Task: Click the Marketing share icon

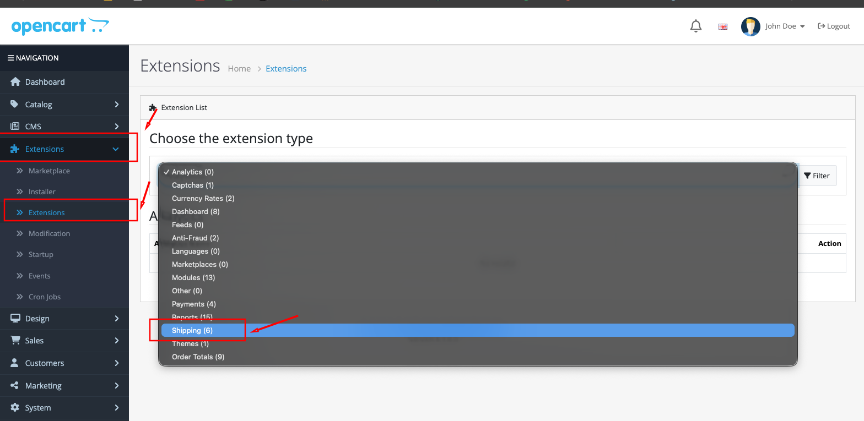Action: tap(15, 386)
